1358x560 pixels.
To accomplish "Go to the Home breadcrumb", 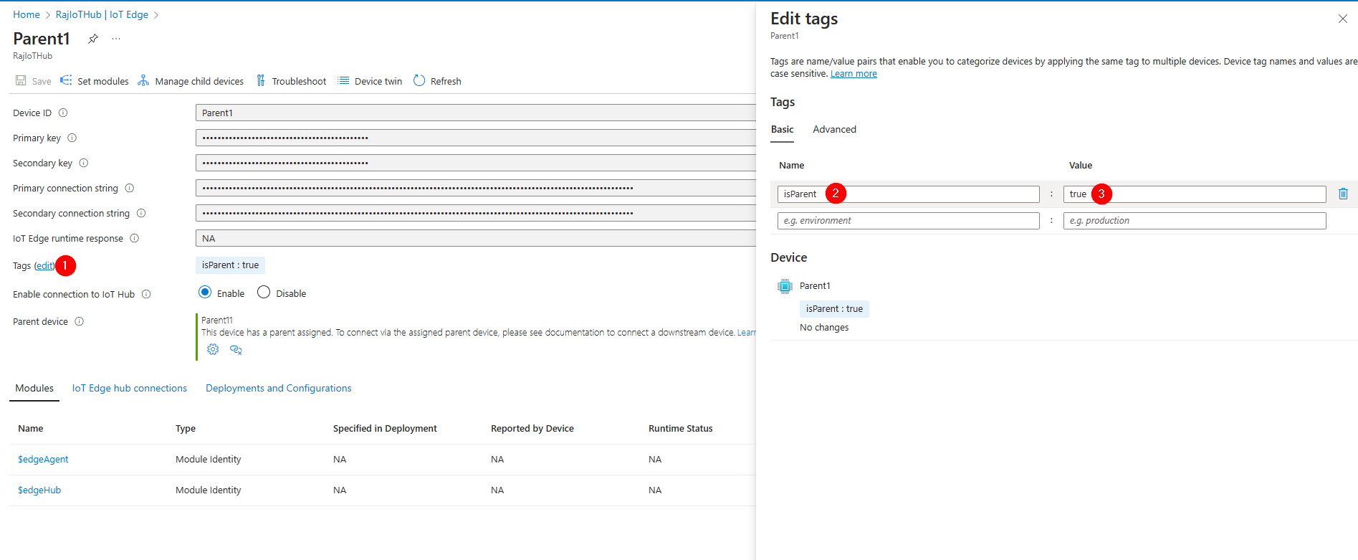I will coord(27,14).
